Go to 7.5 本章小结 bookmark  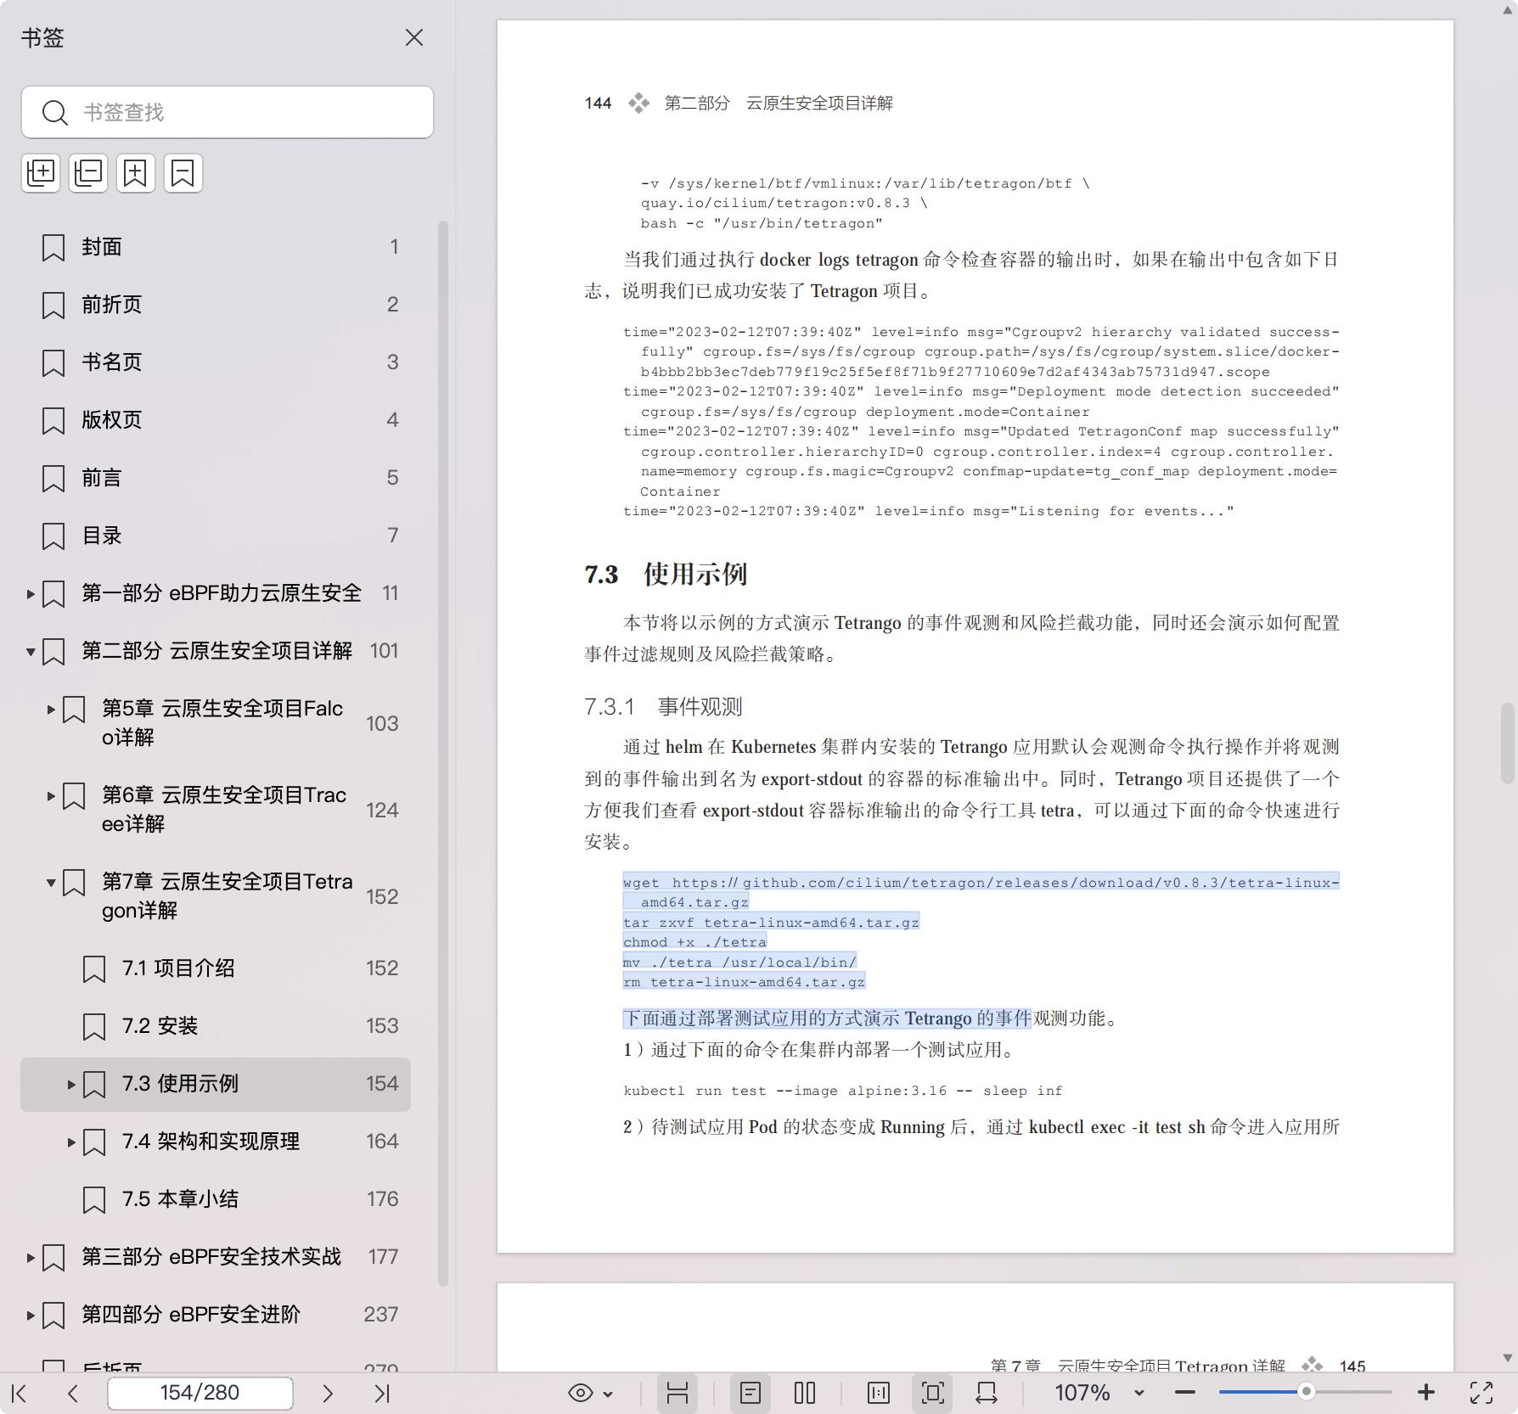tap(216, 1199)
